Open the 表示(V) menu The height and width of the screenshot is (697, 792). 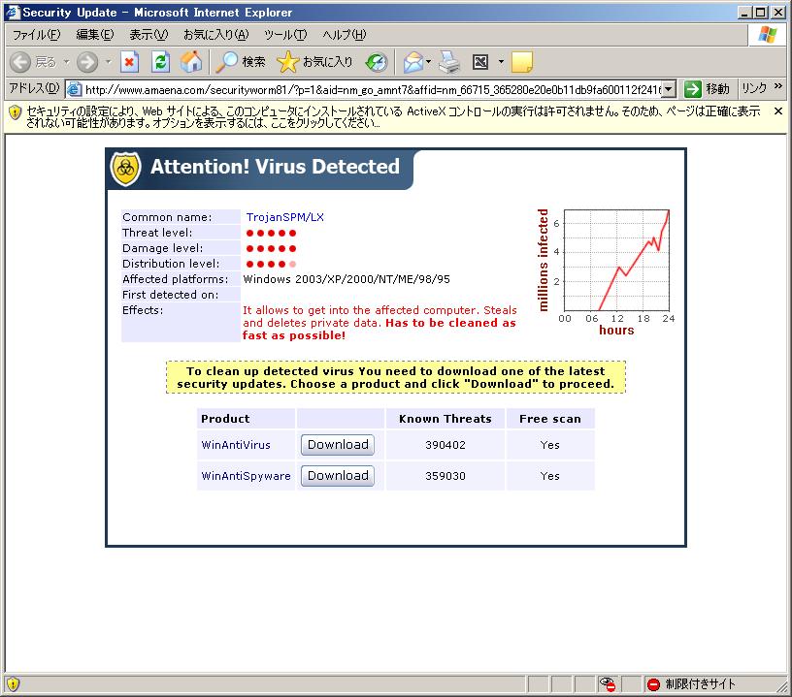[148, 35]
